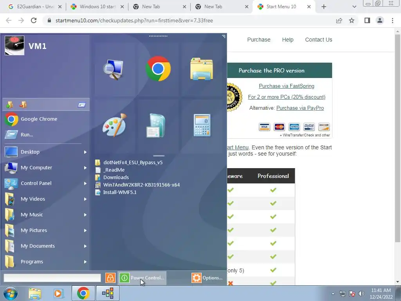Click the add pinned item plus icon
Image resolution: width=401 pixels, height=301 pixels.
[x=9, y=104]
